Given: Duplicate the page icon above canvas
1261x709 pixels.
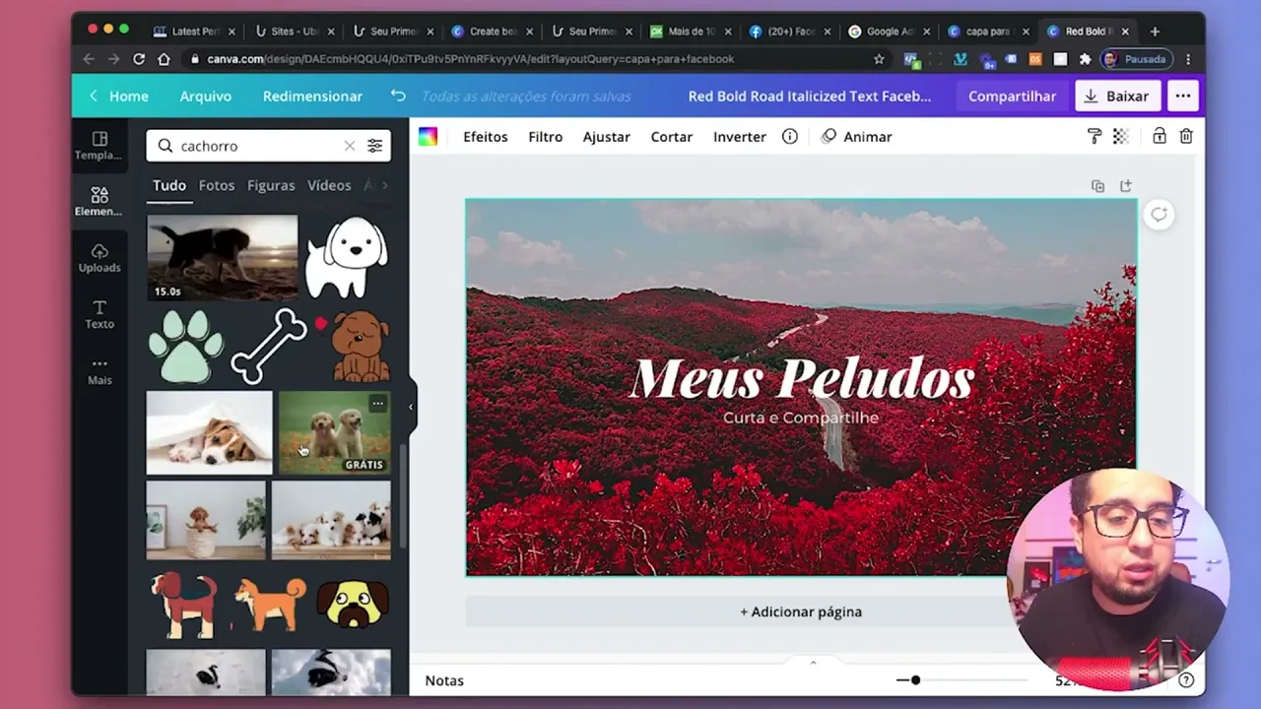Looking at the screenshot, I should (1097, 186).
